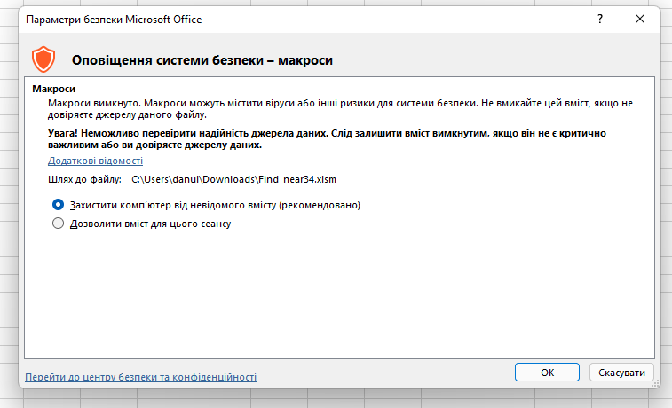Open 'Перейти до центру безпеки та конфіденційності' link
Image resolution: width=672 pixels, height=408 pixels.
coord(141,377)
